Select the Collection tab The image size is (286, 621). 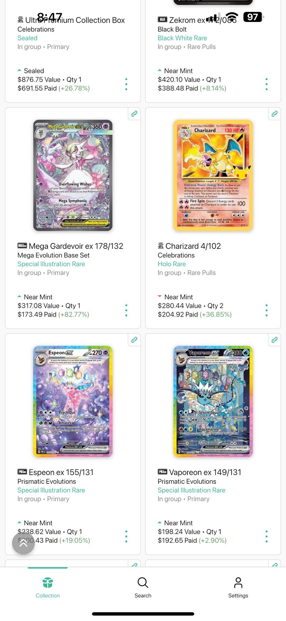point(48,587)
